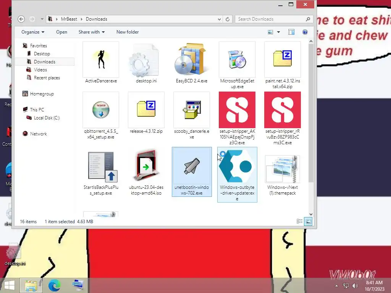Click the file list vertical scrollbar

click(311, 113)
